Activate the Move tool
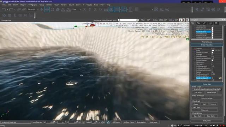The image size is (226, 127). (47, 10)
